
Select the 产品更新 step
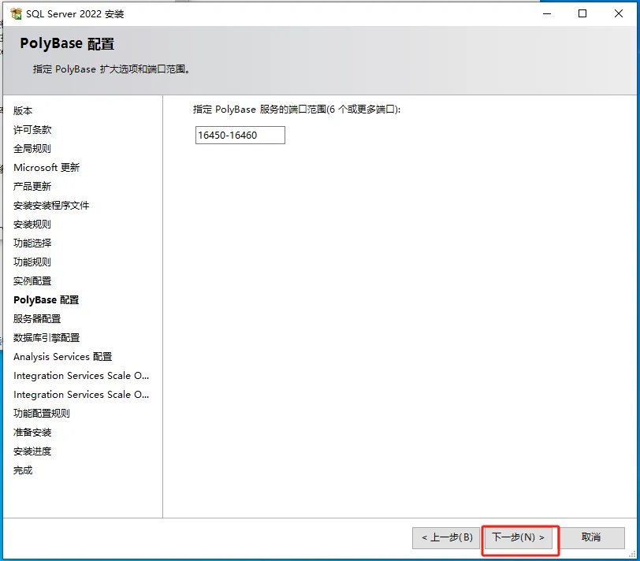32,187
